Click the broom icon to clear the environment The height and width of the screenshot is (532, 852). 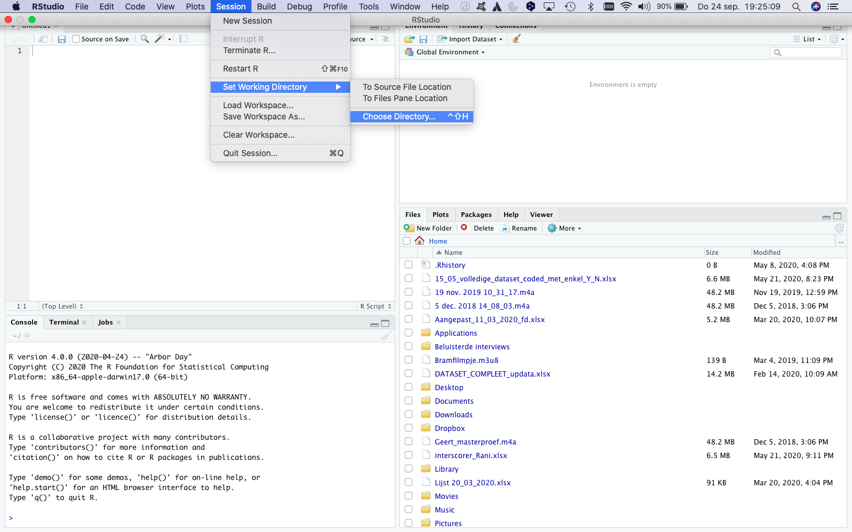click(517, 39)
